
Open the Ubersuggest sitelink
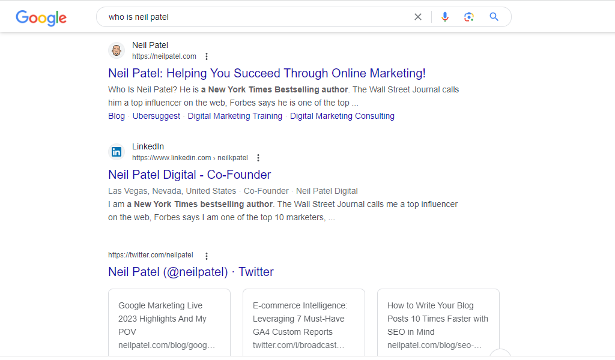[x=156, y=116]
